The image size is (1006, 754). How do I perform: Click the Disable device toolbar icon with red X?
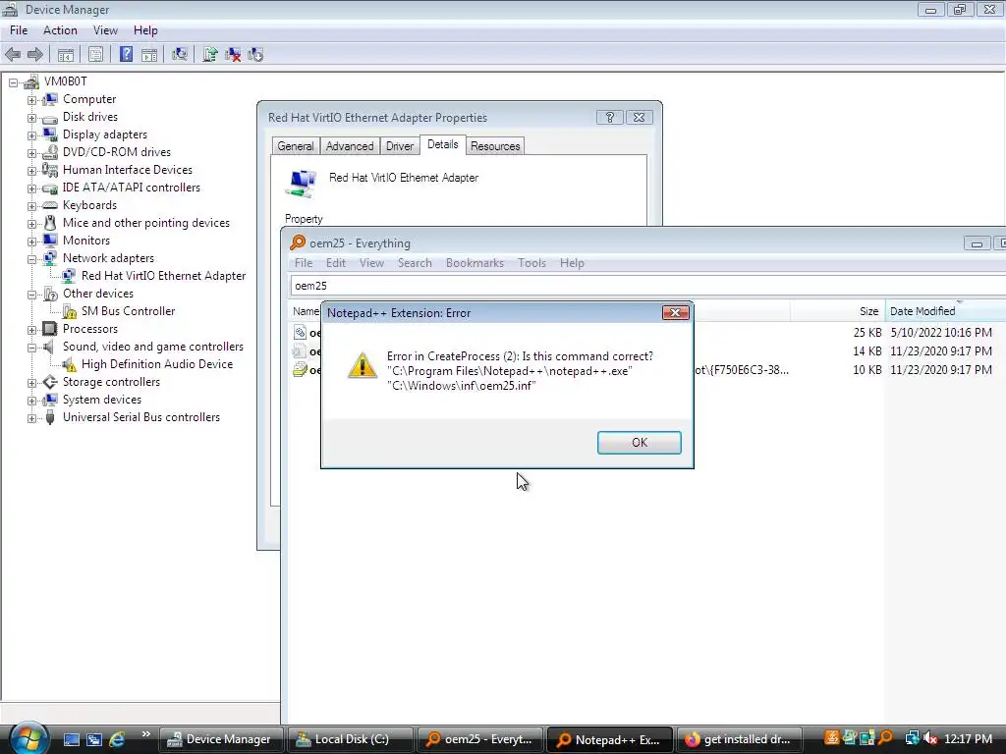click(233, 55)
